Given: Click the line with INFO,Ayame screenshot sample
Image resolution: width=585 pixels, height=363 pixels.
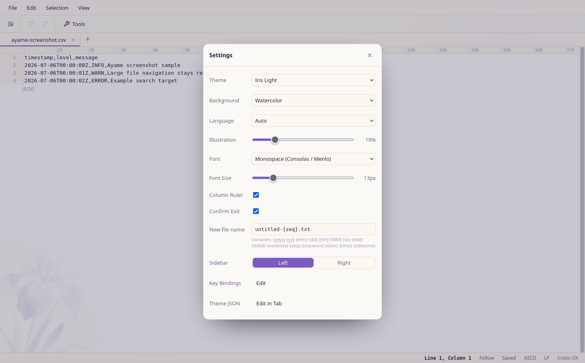Looking at the screenshot, I should coord(102,65).
